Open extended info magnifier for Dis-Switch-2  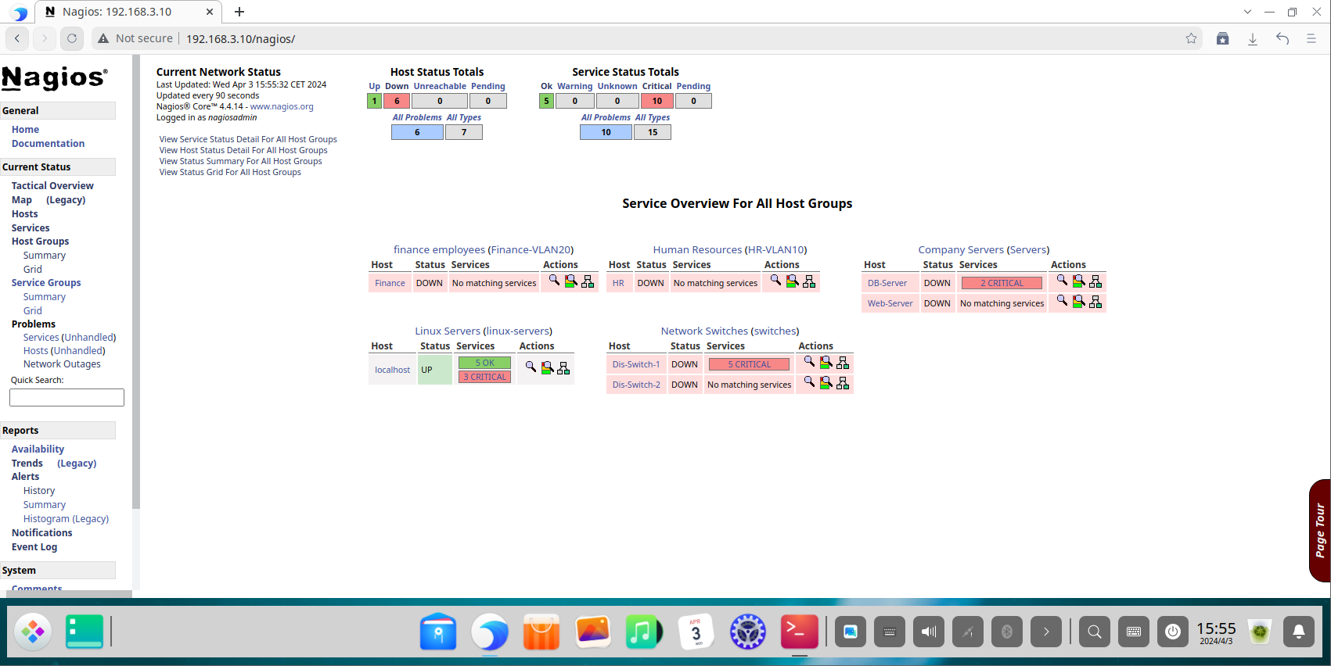(x=809, y=382)
